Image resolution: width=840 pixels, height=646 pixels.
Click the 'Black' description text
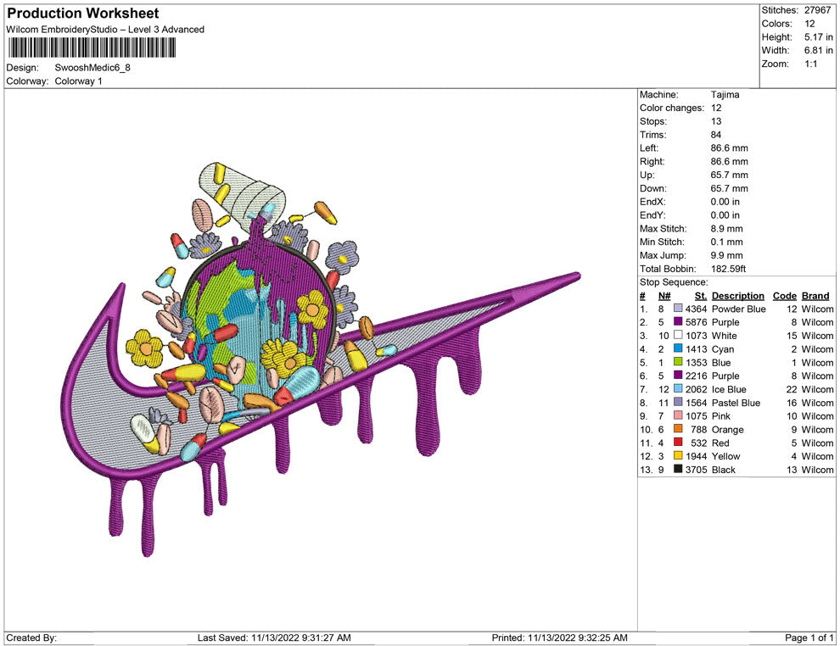coord(723,470)
